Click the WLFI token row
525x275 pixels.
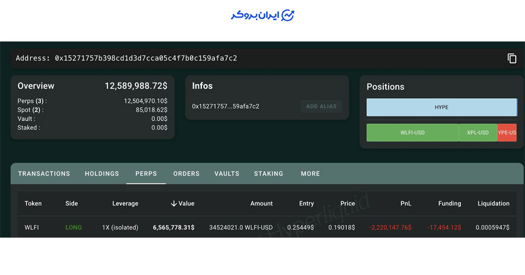[33, 227]
